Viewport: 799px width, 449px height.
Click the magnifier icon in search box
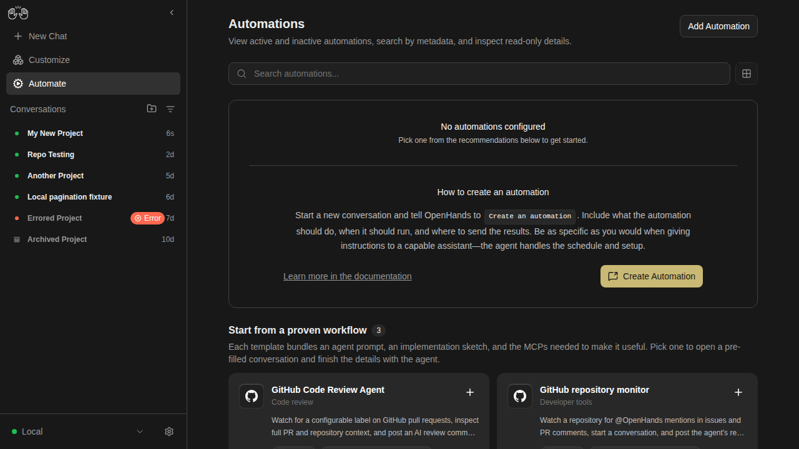(242, 74)
